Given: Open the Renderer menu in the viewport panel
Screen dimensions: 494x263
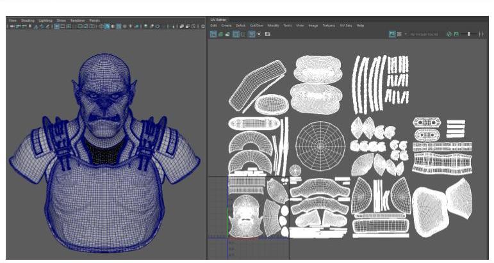Looking at the screenshot, I should click(77, 20).
